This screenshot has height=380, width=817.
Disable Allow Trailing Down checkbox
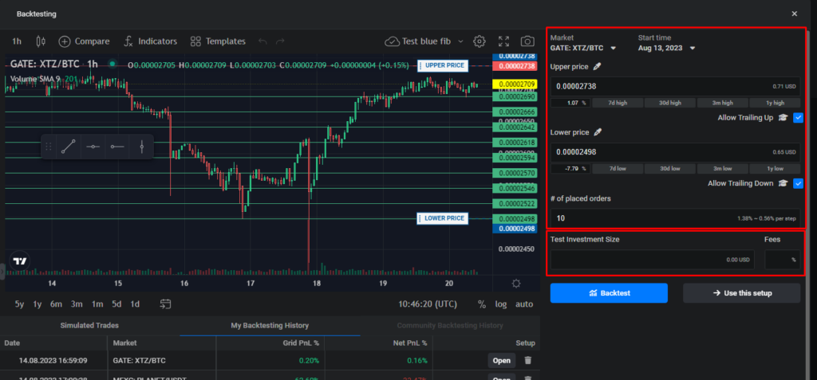798,183
